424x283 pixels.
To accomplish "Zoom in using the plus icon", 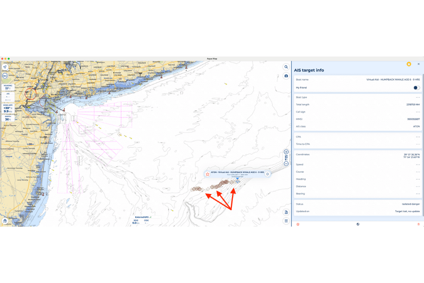I will click(x=286, y=151).
